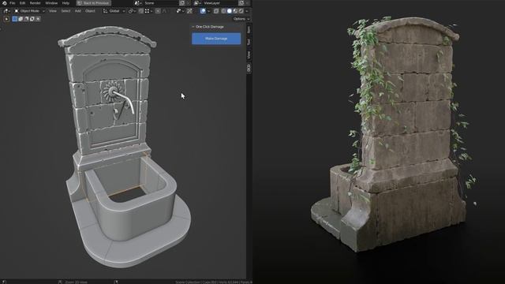505x284 pixels.
Task: Open the Help menu
Action: [65, 3]
